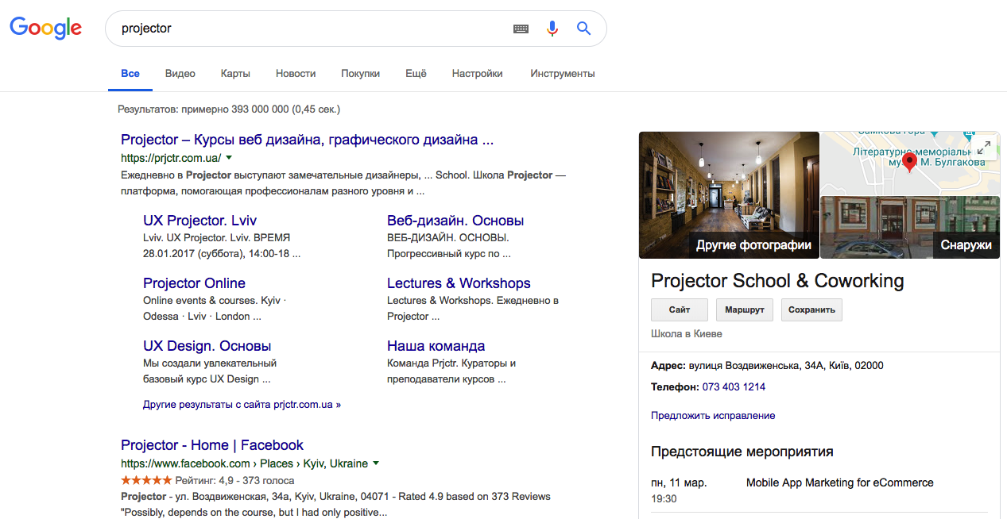Open the UX Design. Основы sitelink

(x=207, y=346)
